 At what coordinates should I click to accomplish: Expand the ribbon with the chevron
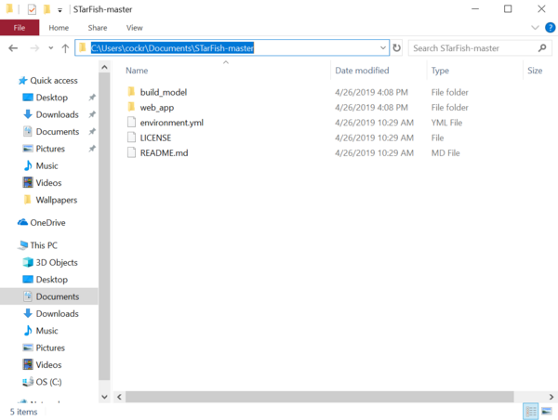click(535, 27)
